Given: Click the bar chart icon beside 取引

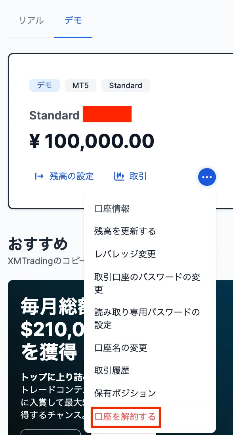Looking at the screenshot, I should [x=119, y=177].
